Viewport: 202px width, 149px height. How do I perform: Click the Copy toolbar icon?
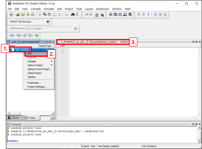44,14
